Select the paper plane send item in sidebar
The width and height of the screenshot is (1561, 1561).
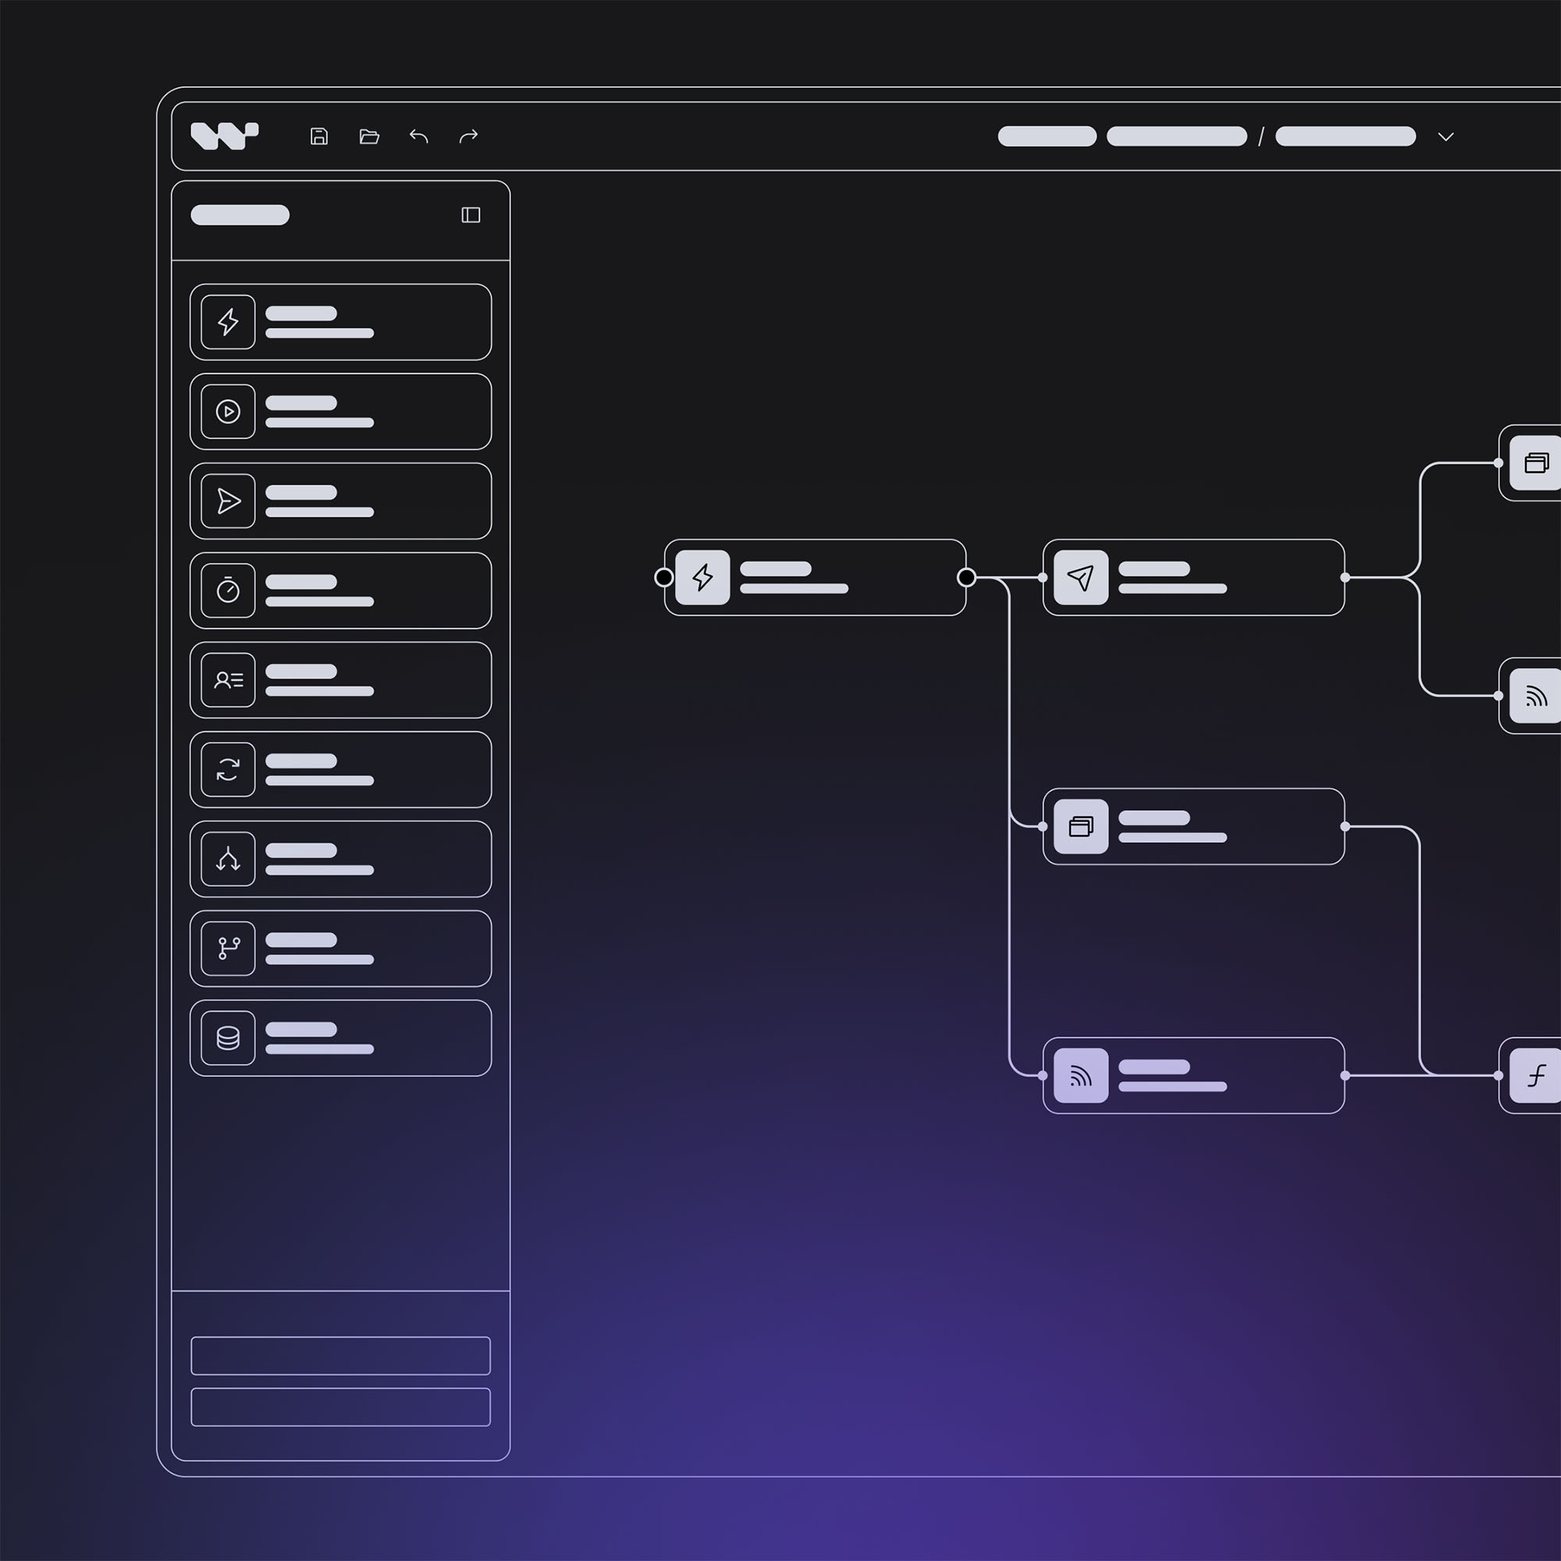coord(340,501)
